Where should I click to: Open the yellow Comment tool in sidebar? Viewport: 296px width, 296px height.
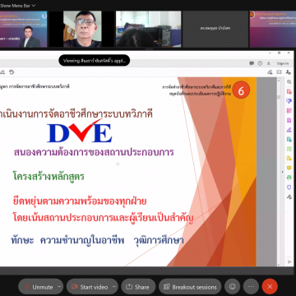pyautogui.click(x=289, y=168)
